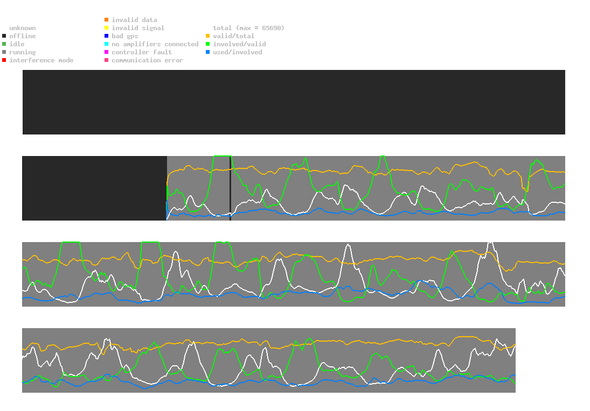Click the orange invalid data swatch
Screen dimensions: 590x411
107,19
